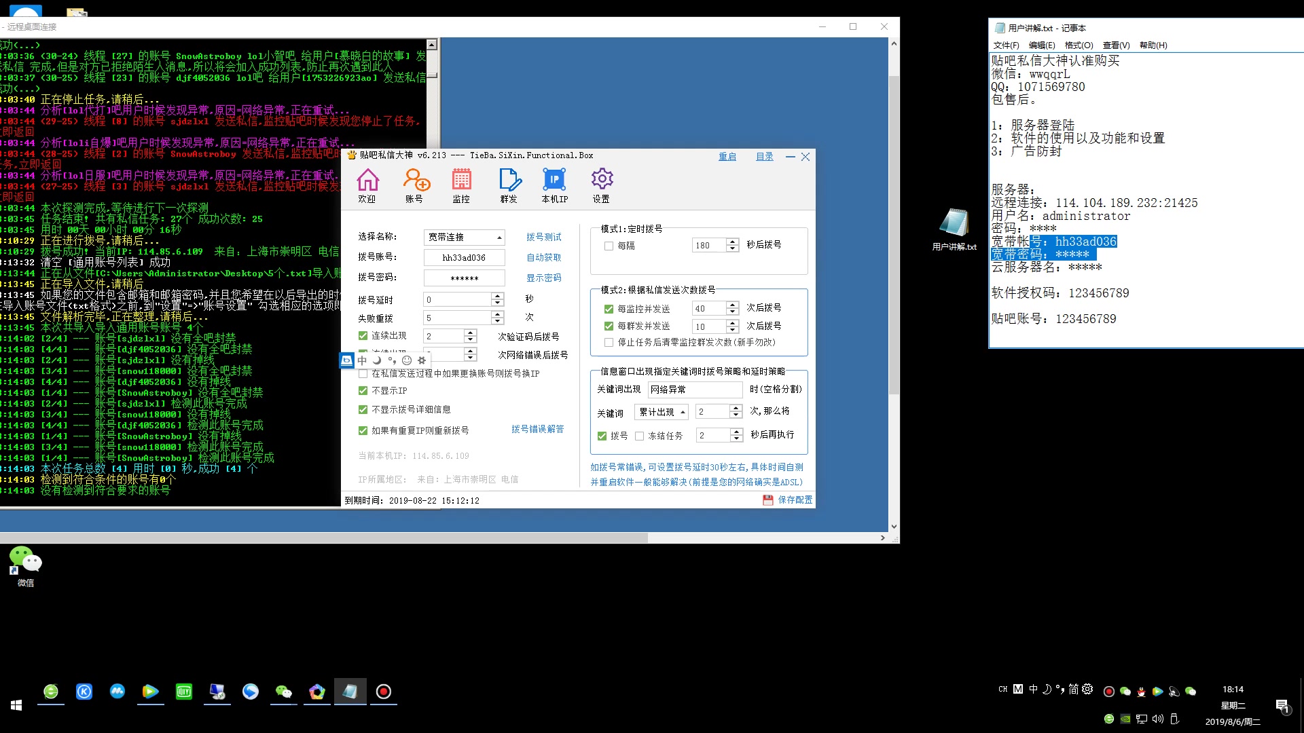This screenshot has width=1304, height=733.
Task: Click the 保存配置 floppy disk icon
Action: (768, 500)
